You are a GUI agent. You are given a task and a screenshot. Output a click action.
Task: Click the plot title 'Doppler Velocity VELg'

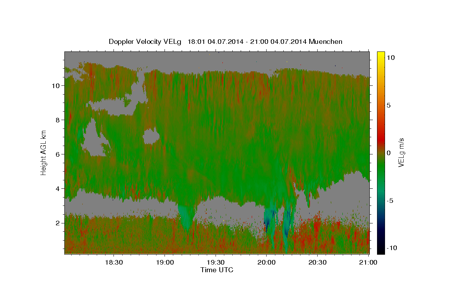click(145, 42)
